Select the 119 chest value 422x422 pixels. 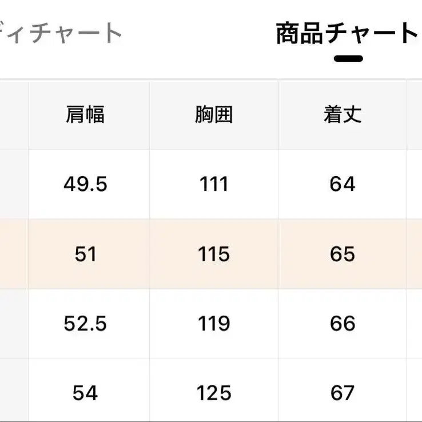pyautogui.click(x=214, y=324)
